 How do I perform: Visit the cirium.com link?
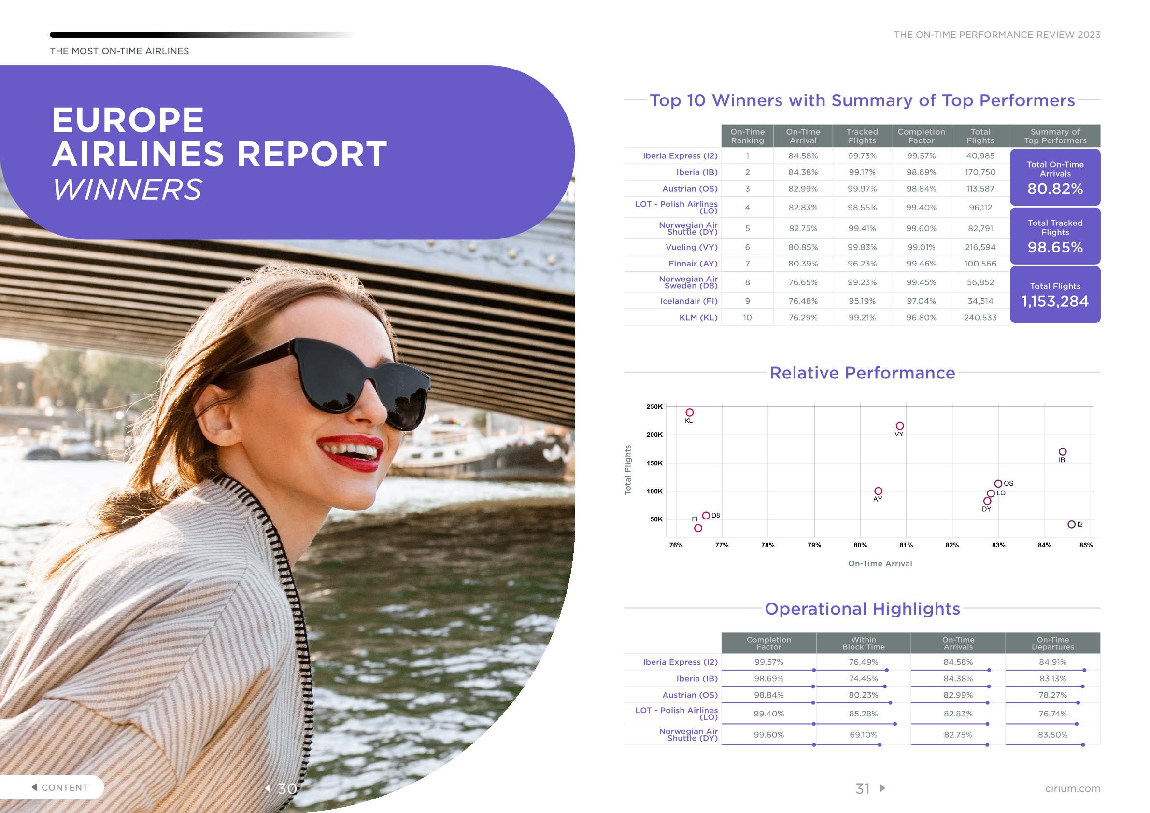point(1072,788)
